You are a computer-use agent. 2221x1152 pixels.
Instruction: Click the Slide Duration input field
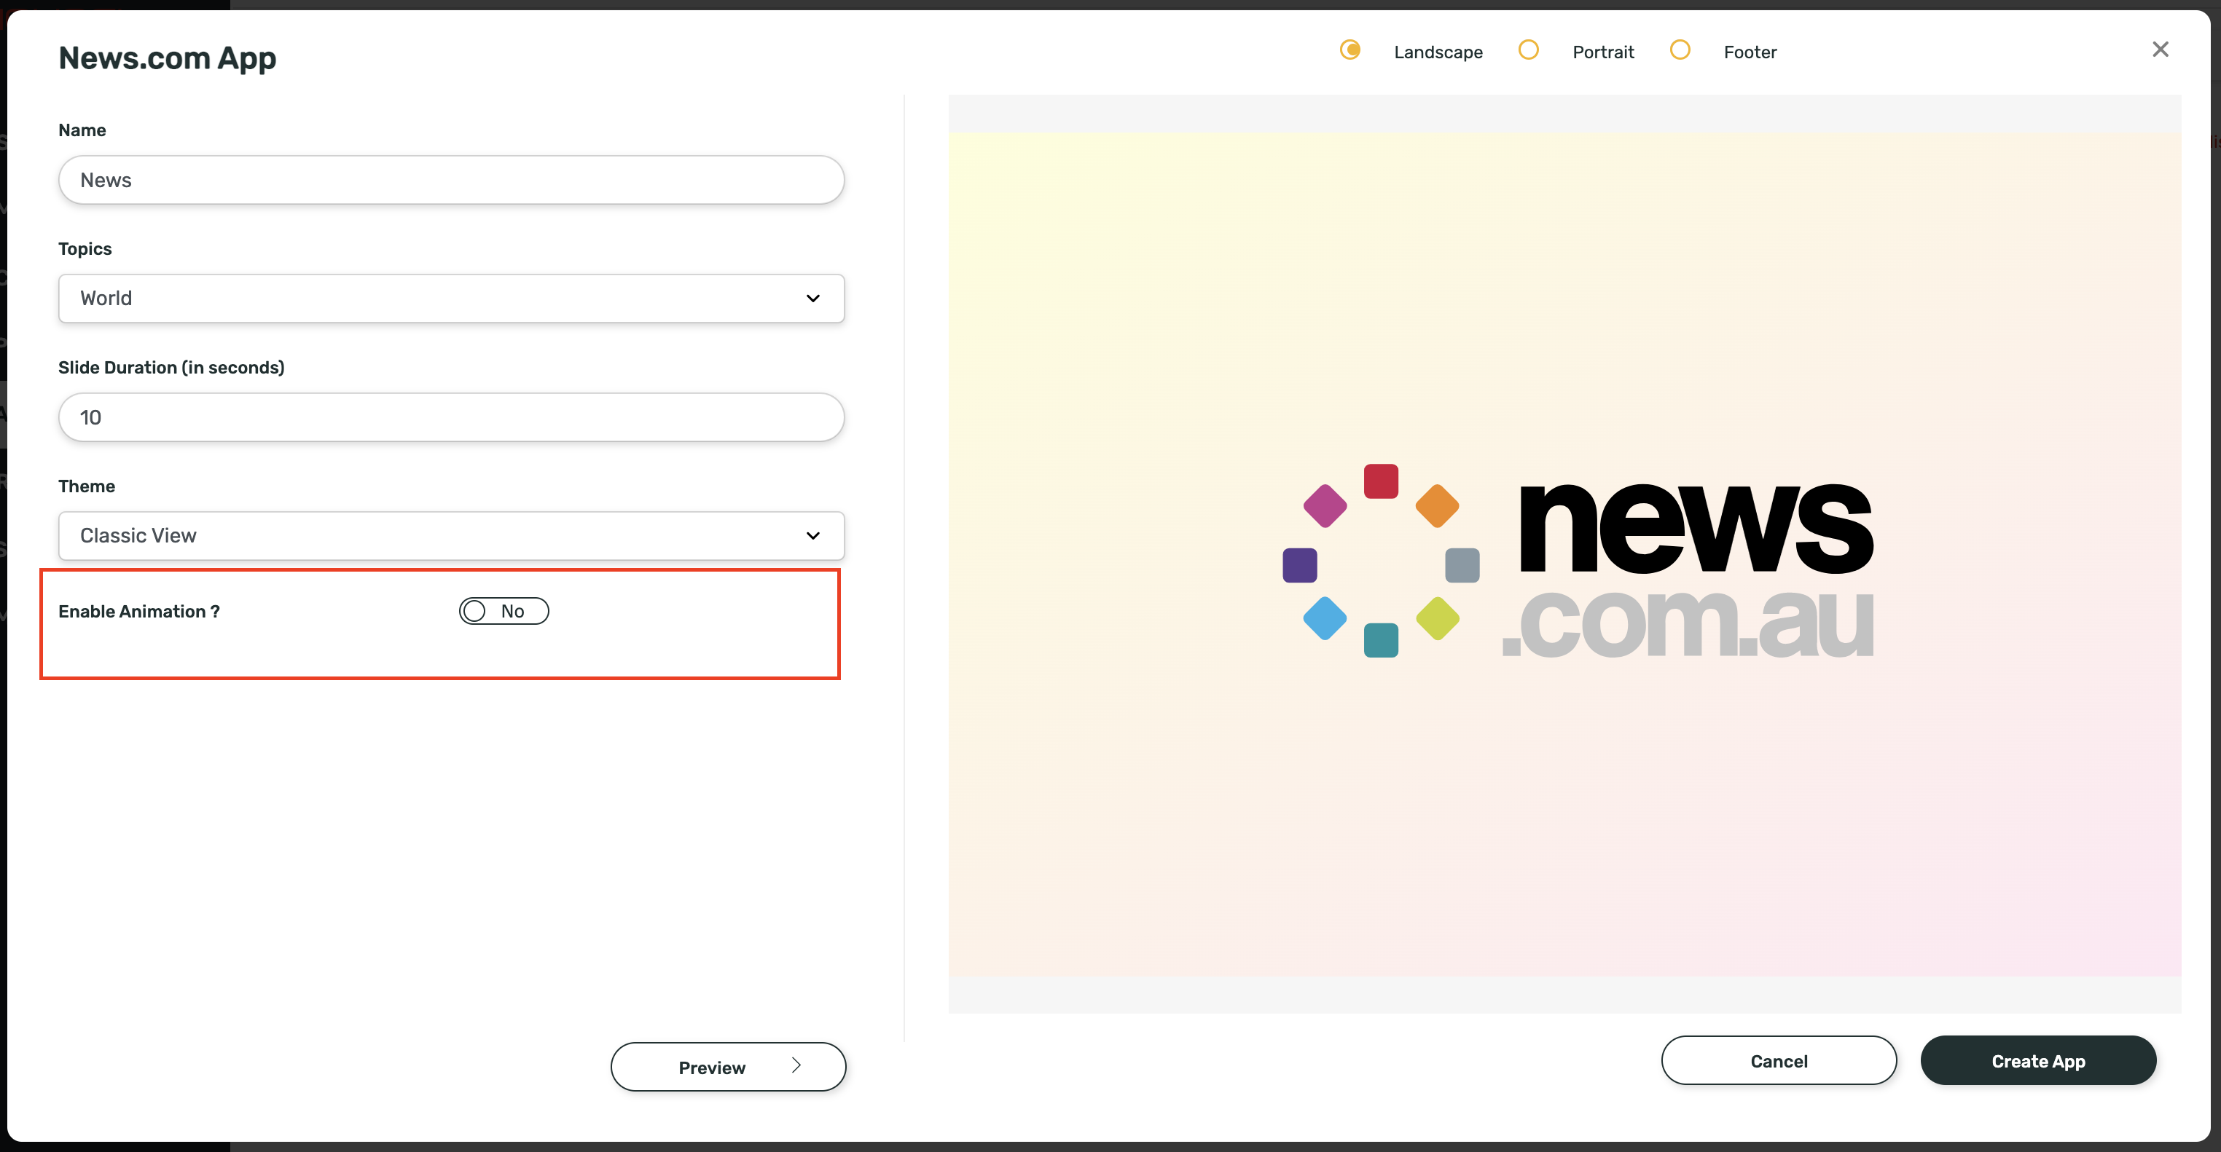(x=451, y=417)
